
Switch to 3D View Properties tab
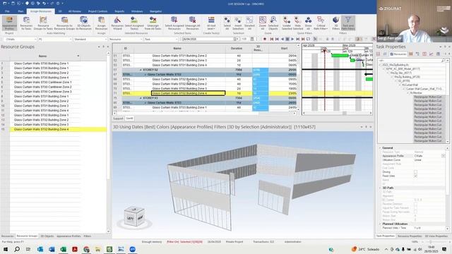click(436, 236)
